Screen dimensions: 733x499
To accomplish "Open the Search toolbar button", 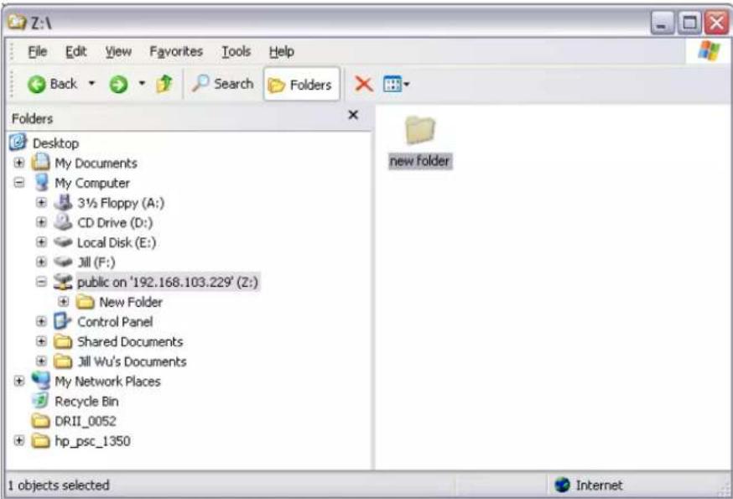I will click(222, 84).
